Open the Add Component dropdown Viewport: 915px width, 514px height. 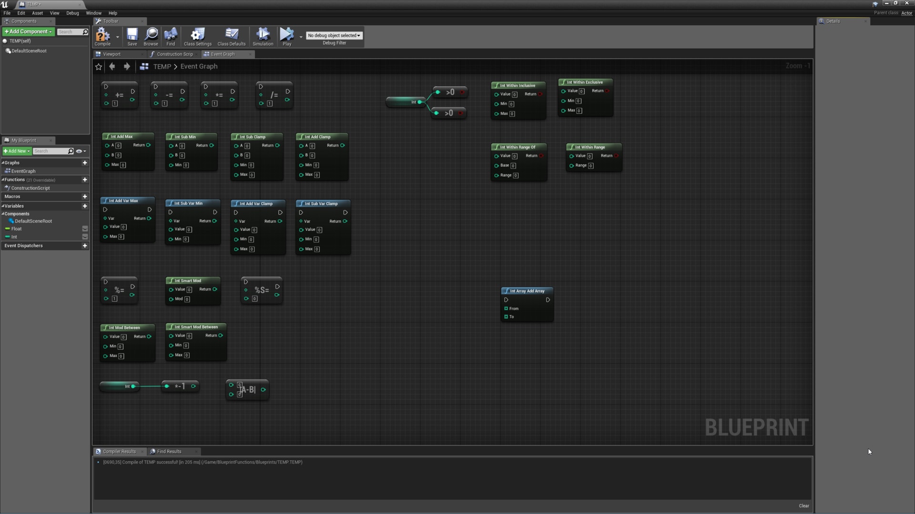(28, 31)
